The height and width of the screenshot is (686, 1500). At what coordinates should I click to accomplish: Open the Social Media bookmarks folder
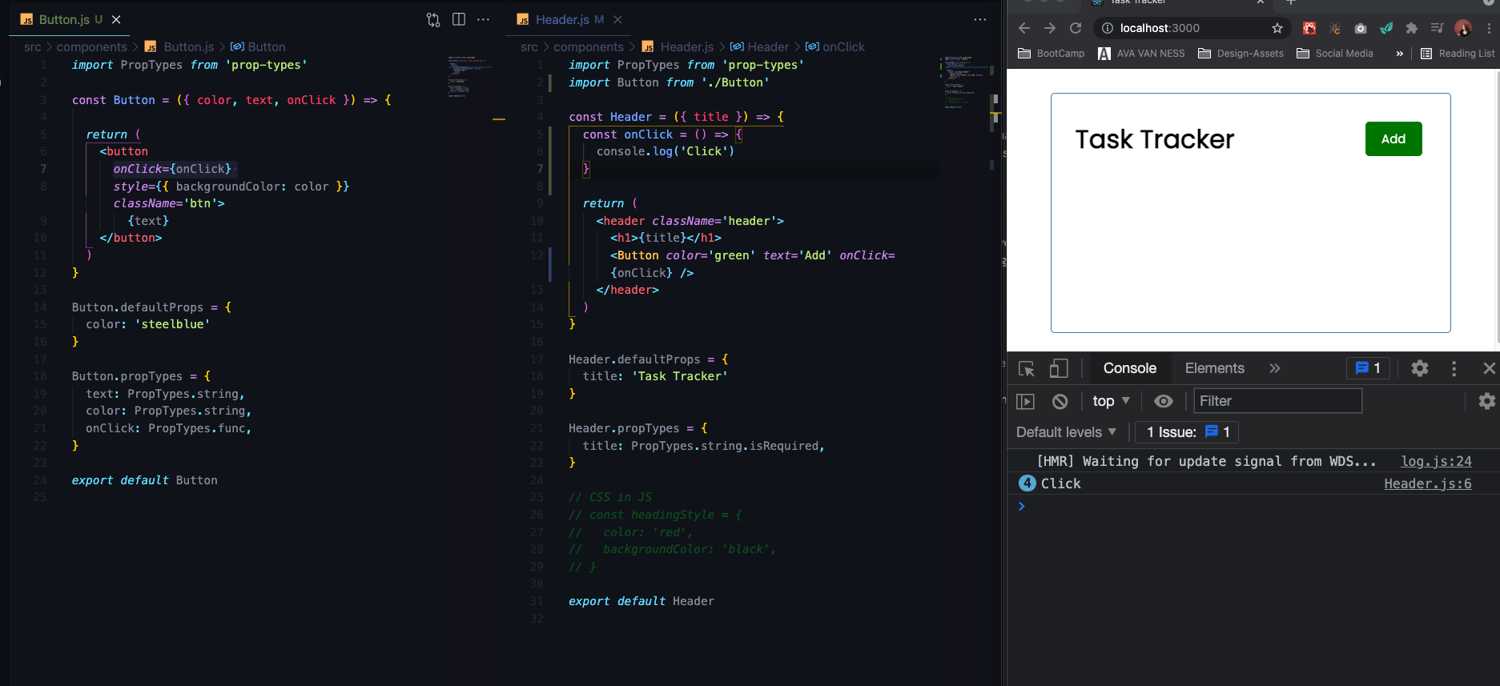pyautogui.click(x=1334, y=54)
